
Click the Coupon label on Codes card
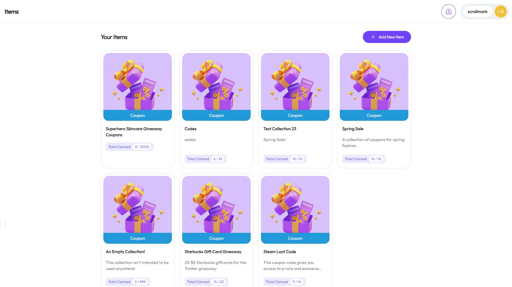[x=216, y=115]
